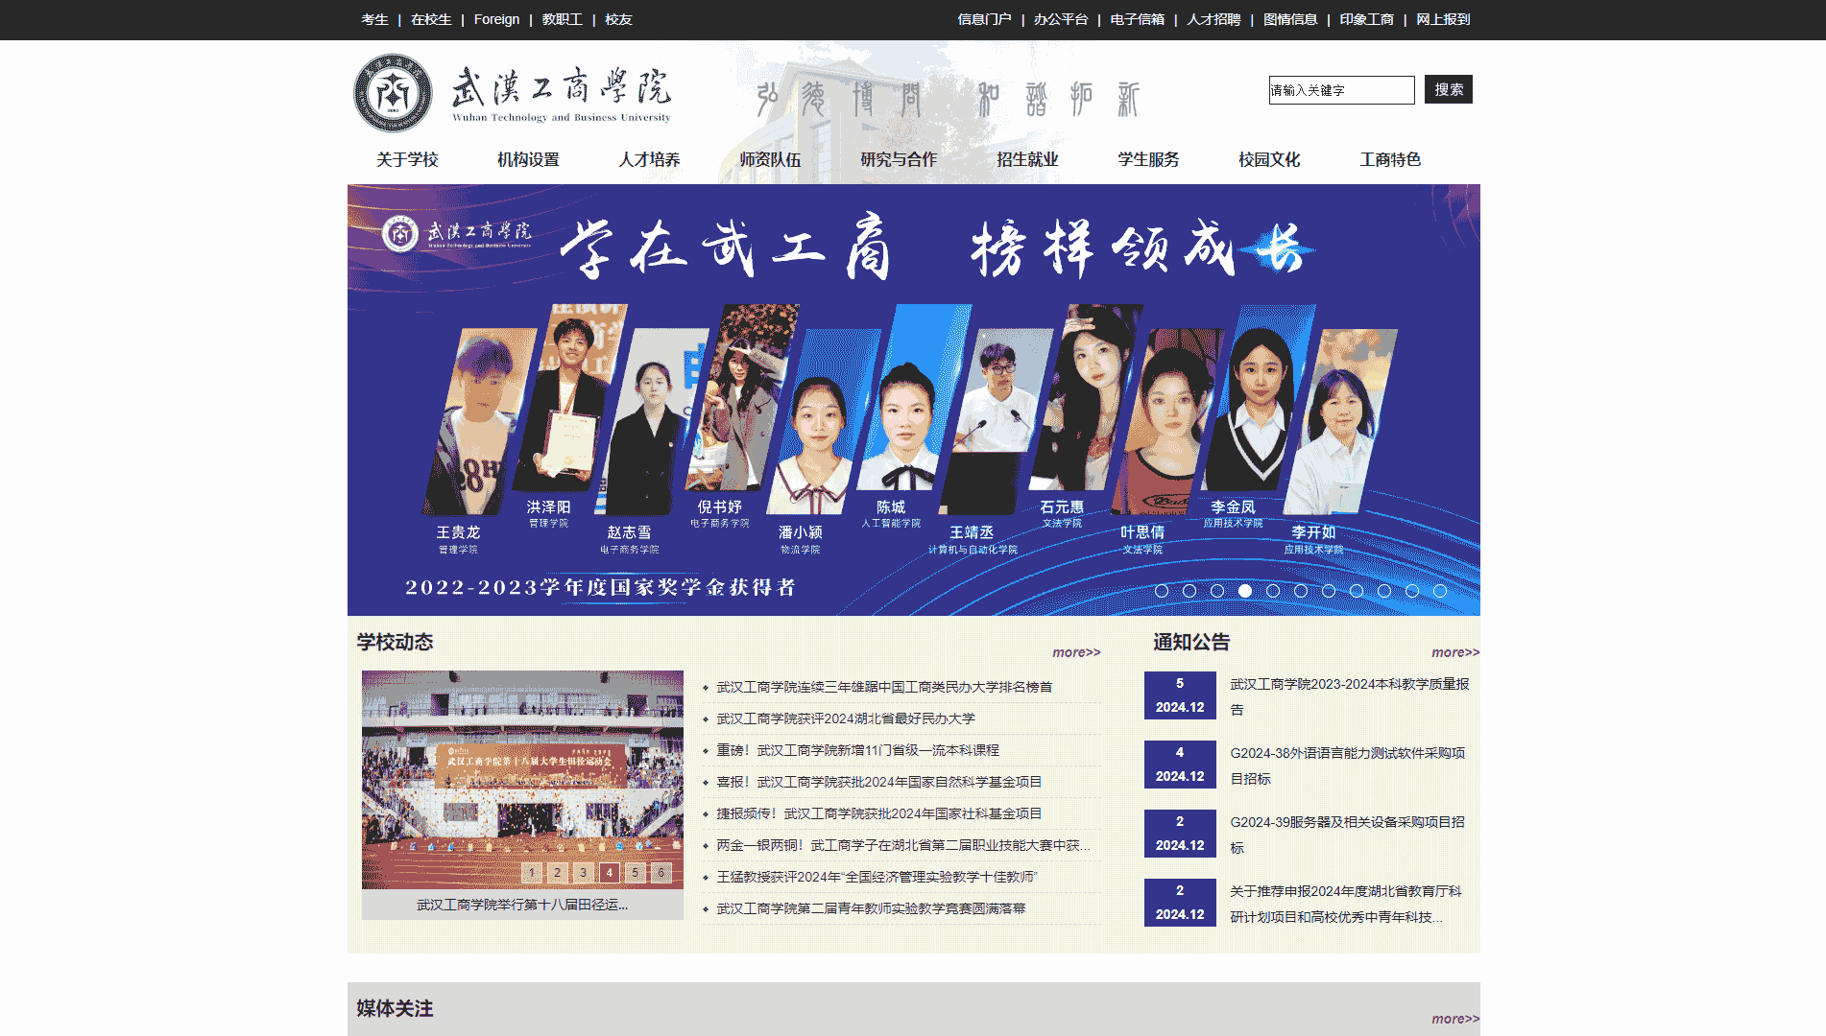The image size is (1826, 1036).
Task: Open the 师资队伍 menu
Action: coord(770,159)
